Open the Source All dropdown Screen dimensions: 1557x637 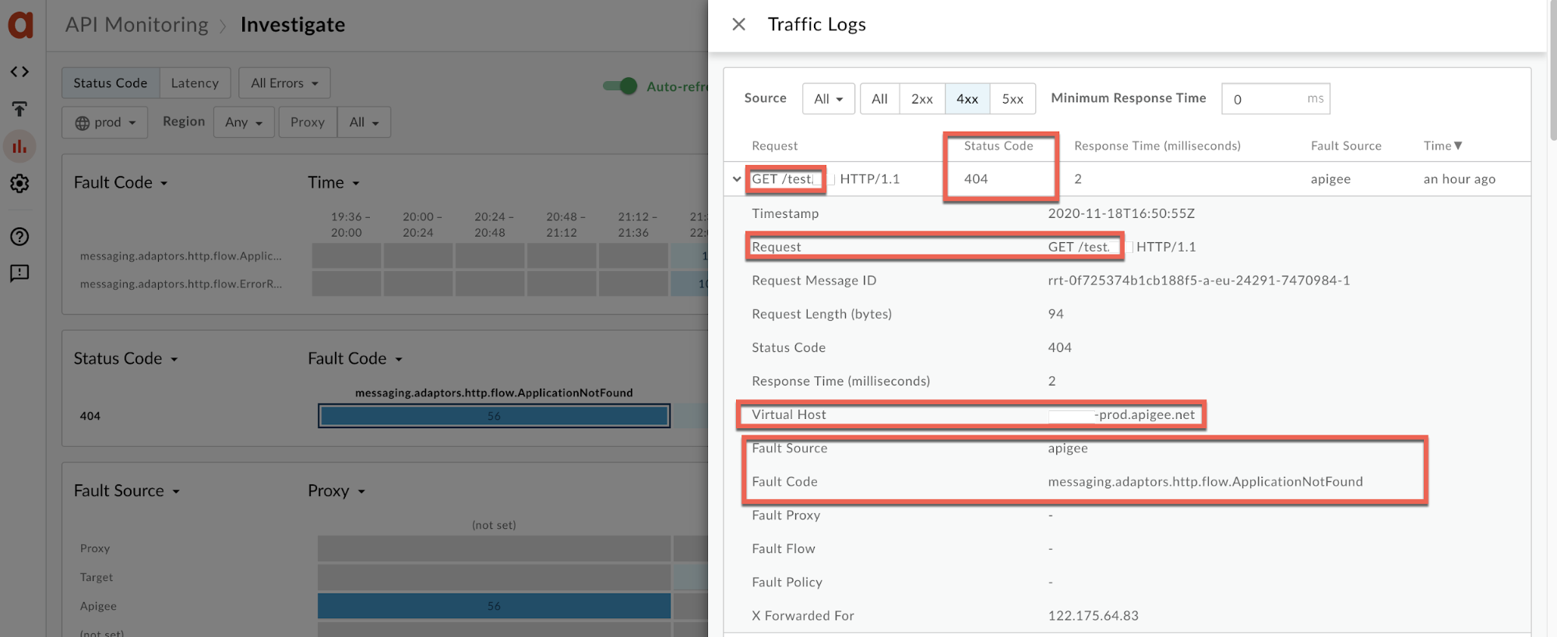point(828,99)
